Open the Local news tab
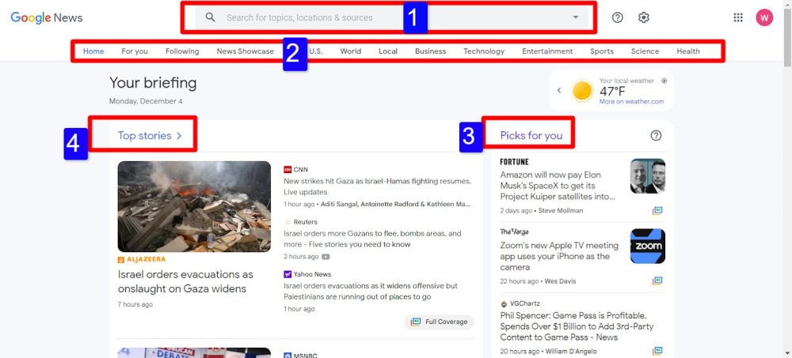The image size is (792, 358). tap(388, 51)
